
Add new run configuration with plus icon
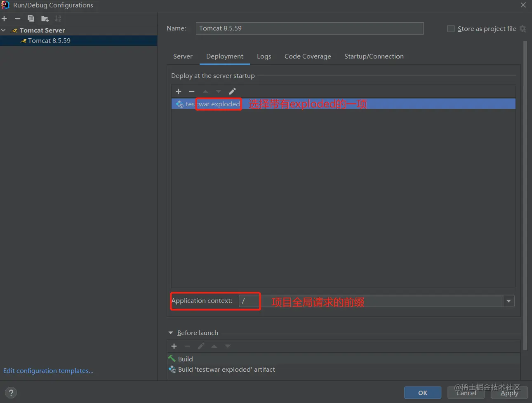point(5,19)
